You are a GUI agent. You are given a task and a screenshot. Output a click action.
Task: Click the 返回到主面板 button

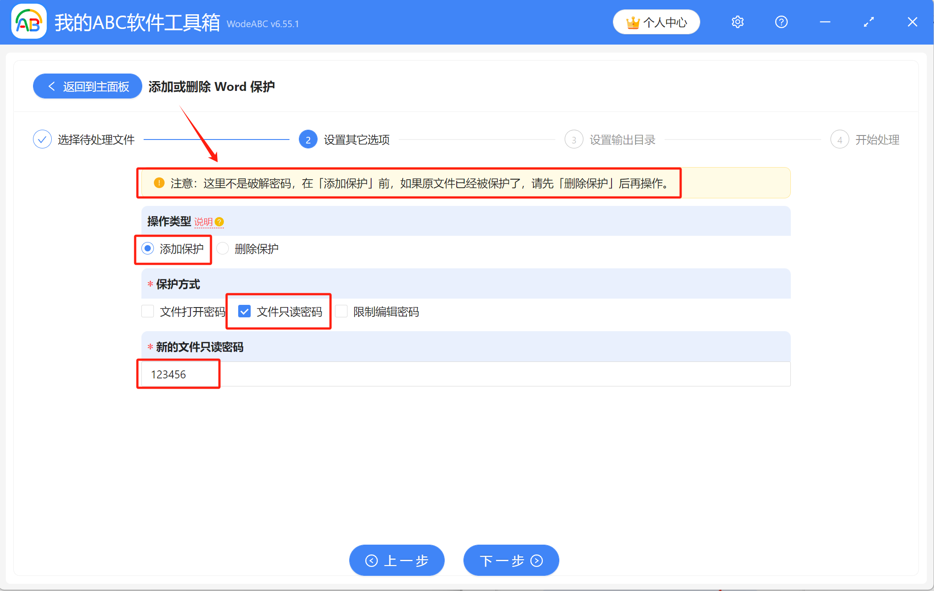tap(87, 86)
